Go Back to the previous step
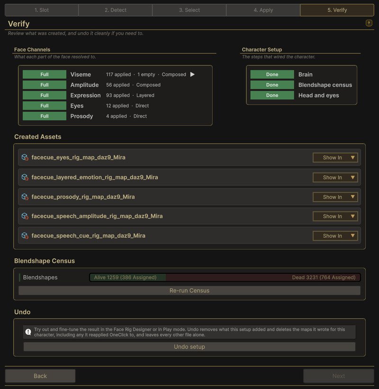Image resolution: width=379 pixels, height=389 pixels. 40,376
